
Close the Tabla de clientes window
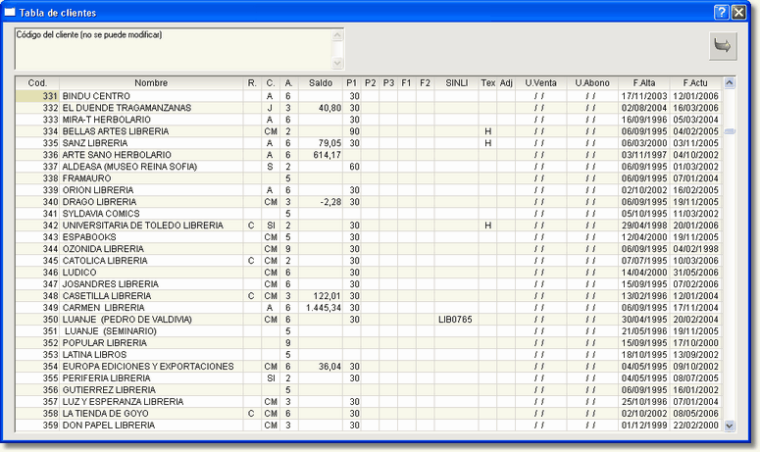(x=740, y=11)
